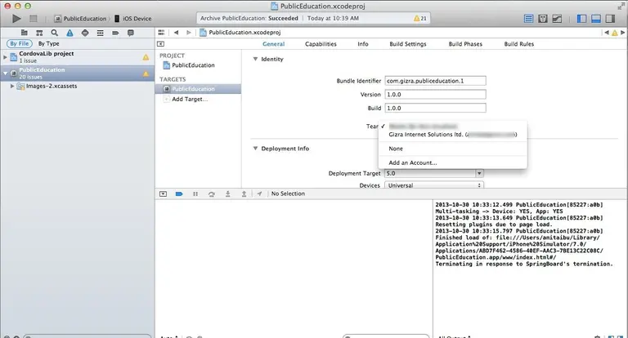Choose None in the Team menu

coord(452,149)
